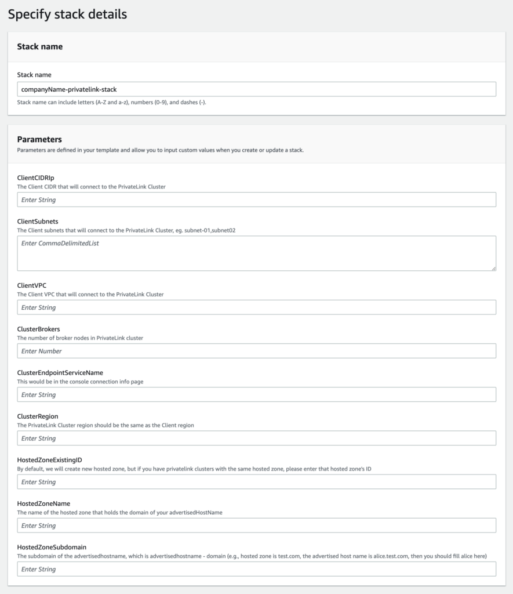This screenshot has height=594, width=513.
Task: Select the HostedZoneName text field
Action: point(256,526)
